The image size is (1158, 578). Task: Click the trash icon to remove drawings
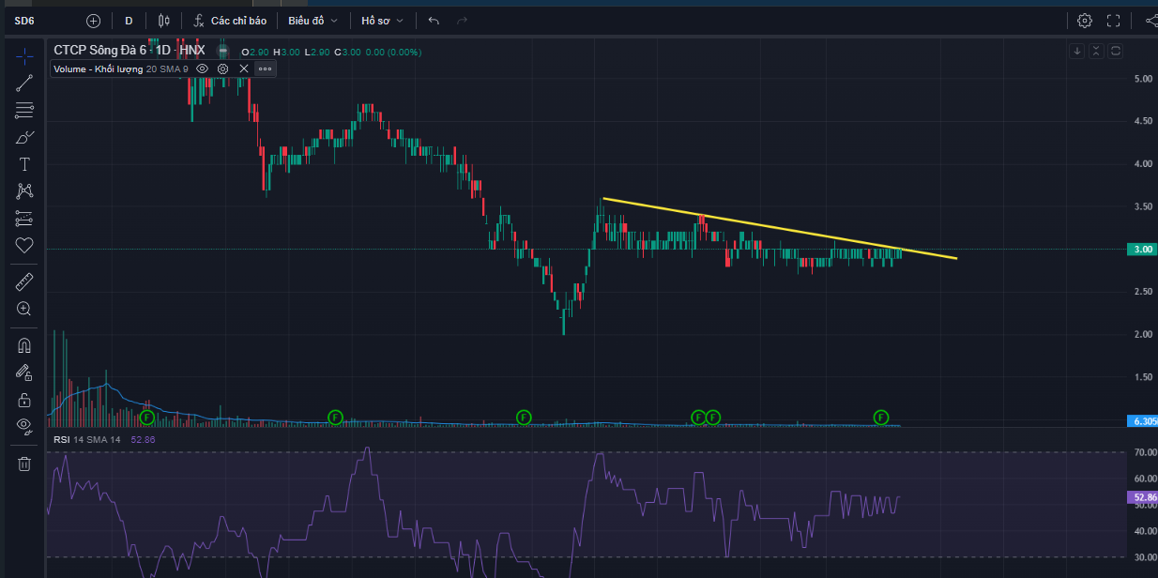click(x=24, y=464)
